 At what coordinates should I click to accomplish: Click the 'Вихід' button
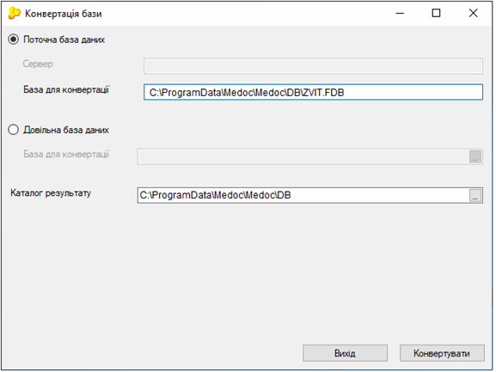pyautogui.click(x=345, y=353)
